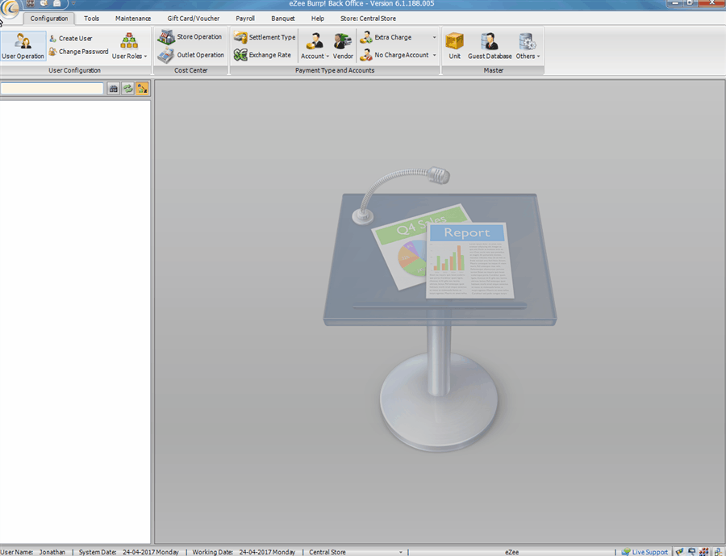Expand the Extra Charge dropdown arrow
Viewport: 726px width, 556px height.
pyautogui.click(x=434, y=37)
